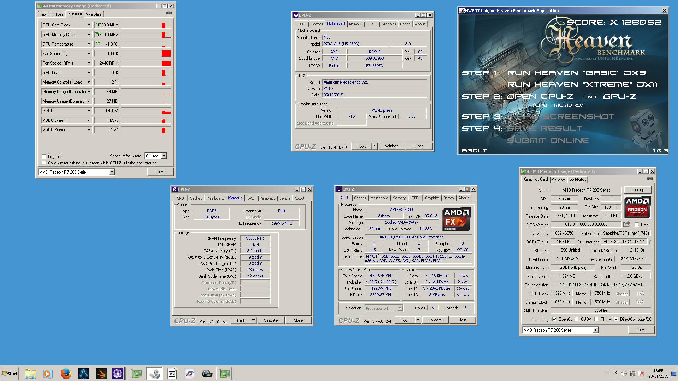This screenshot has height=381, width=678.
Task: Toggle the PhysX checkbox
Action: click(x=596, y=319)
